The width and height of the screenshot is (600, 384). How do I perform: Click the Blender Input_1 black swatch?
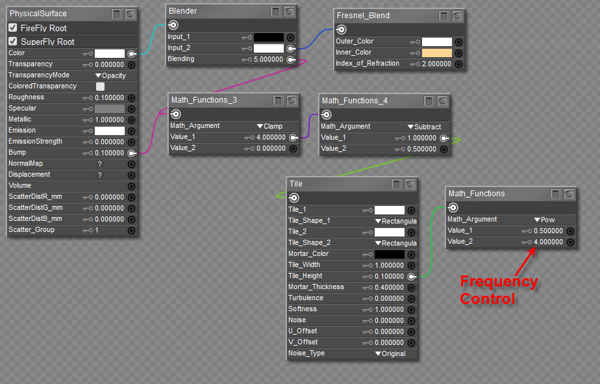point(269,37)
